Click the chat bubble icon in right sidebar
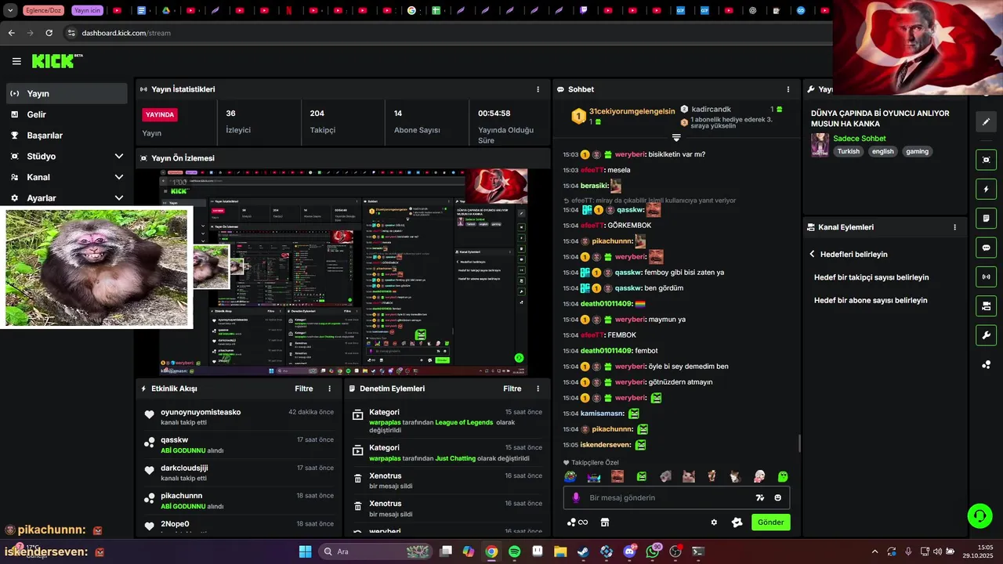Viewport: 1003px width, 564px height. click(986, 248)
